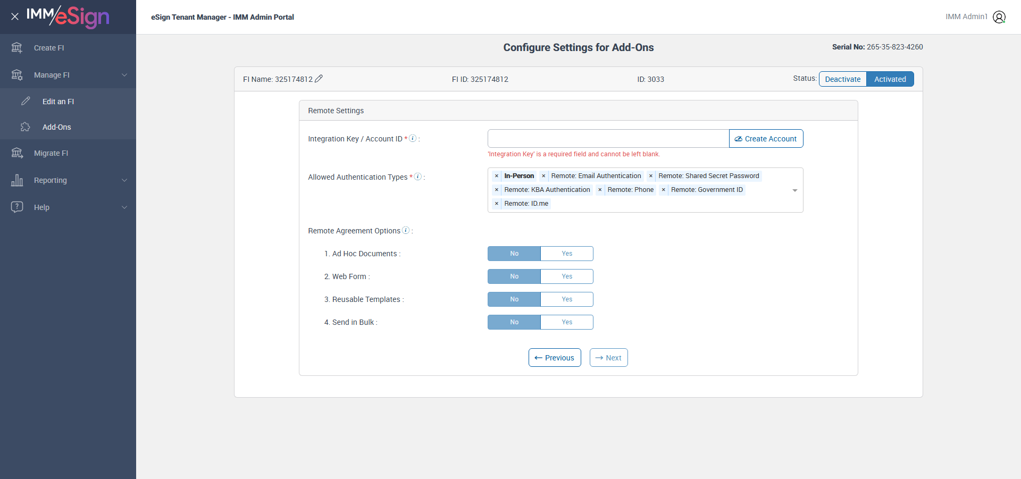The image size is (1021, 479).
Task: Open the user profile avatar icon
Action: coord(999,17)
